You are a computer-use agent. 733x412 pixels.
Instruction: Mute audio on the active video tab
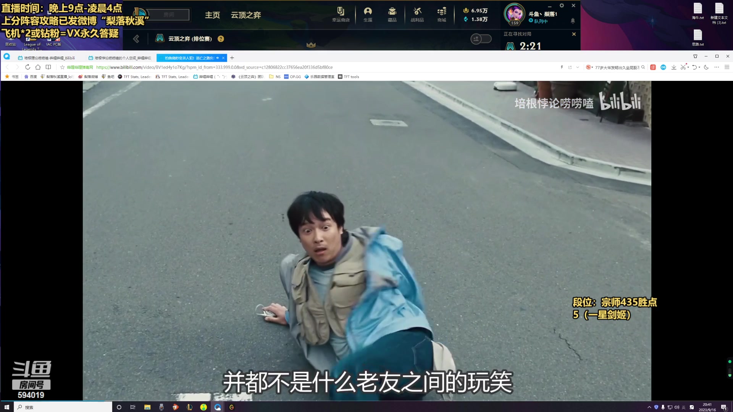pos(218,58)
